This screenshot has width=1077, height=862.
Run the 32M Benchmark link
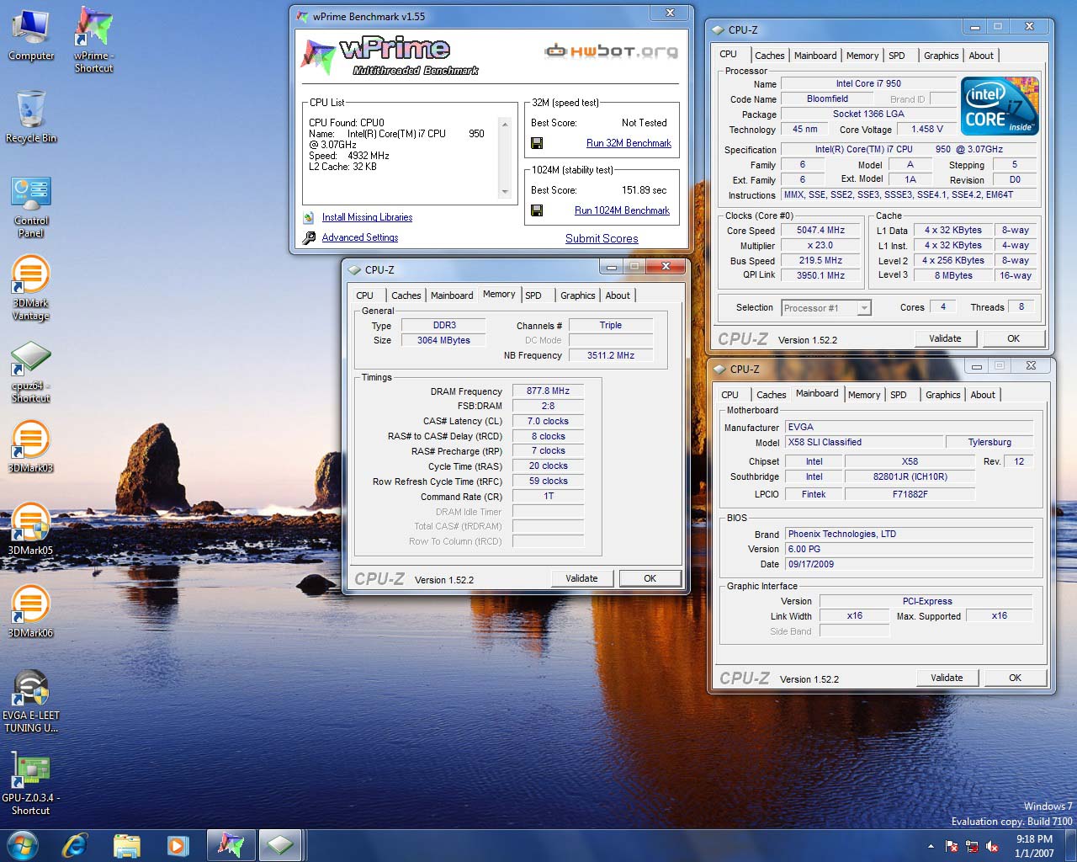tap(629, 143)
